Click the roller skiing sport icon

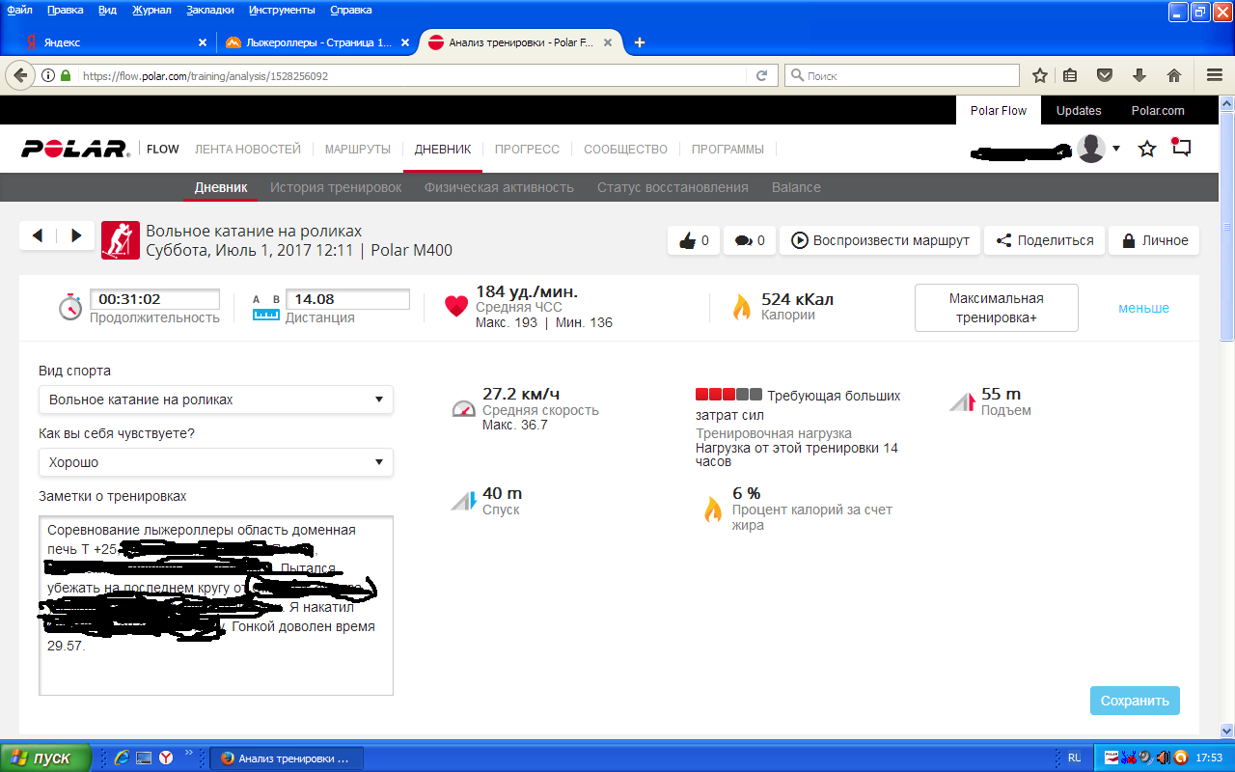121,240
